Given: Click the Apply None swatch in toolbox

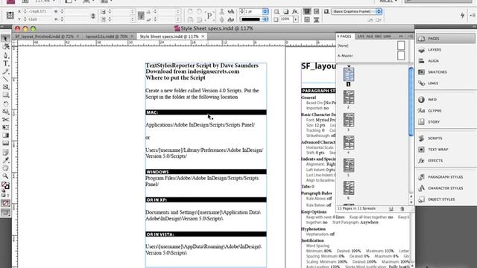Looking at the screenshot, I should (5, 203).
